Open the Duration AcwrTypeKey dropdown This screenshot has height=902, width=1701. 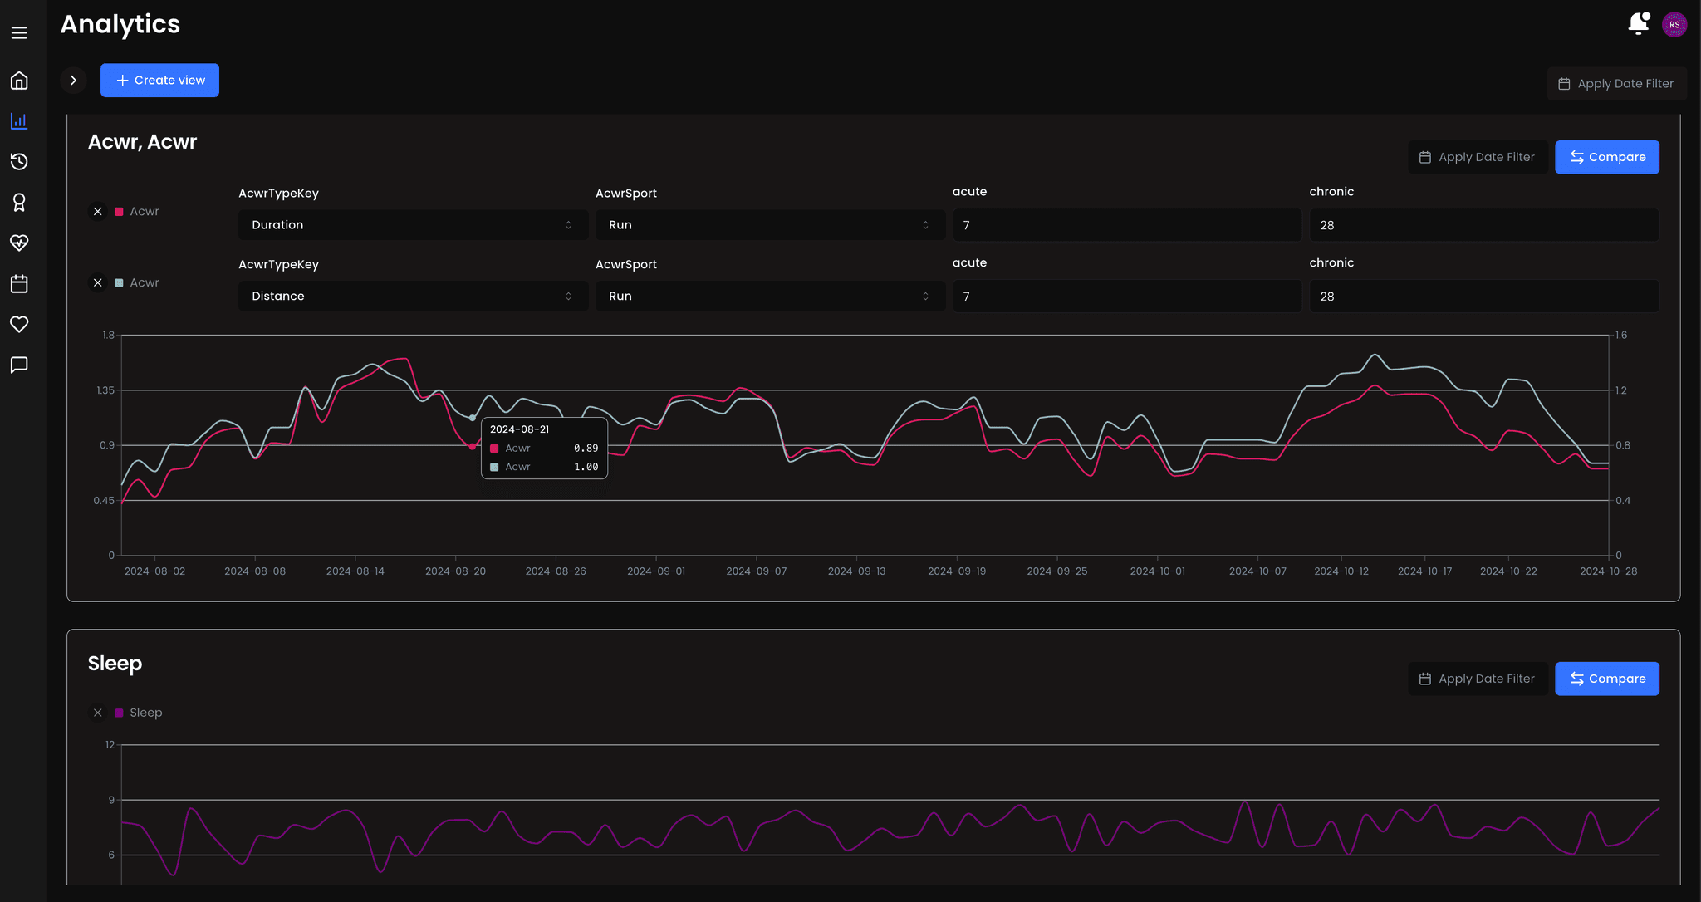413,225
